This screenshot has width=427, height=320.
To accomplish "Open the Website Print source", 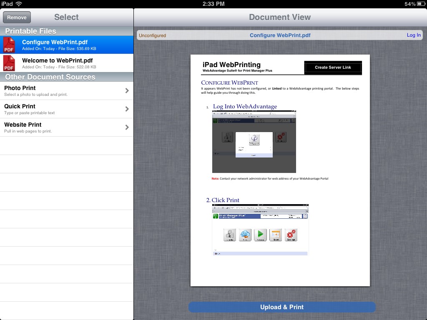I will (67, 127).
